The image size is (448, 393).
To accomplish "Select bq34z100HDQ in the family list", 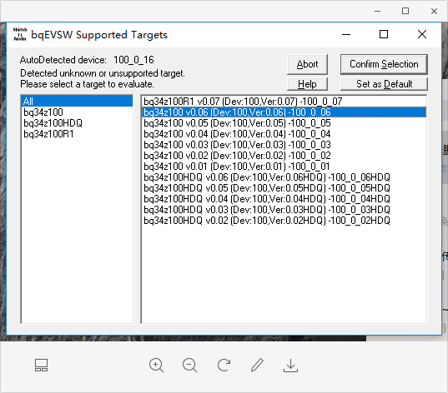I will [x=77, y=123].
